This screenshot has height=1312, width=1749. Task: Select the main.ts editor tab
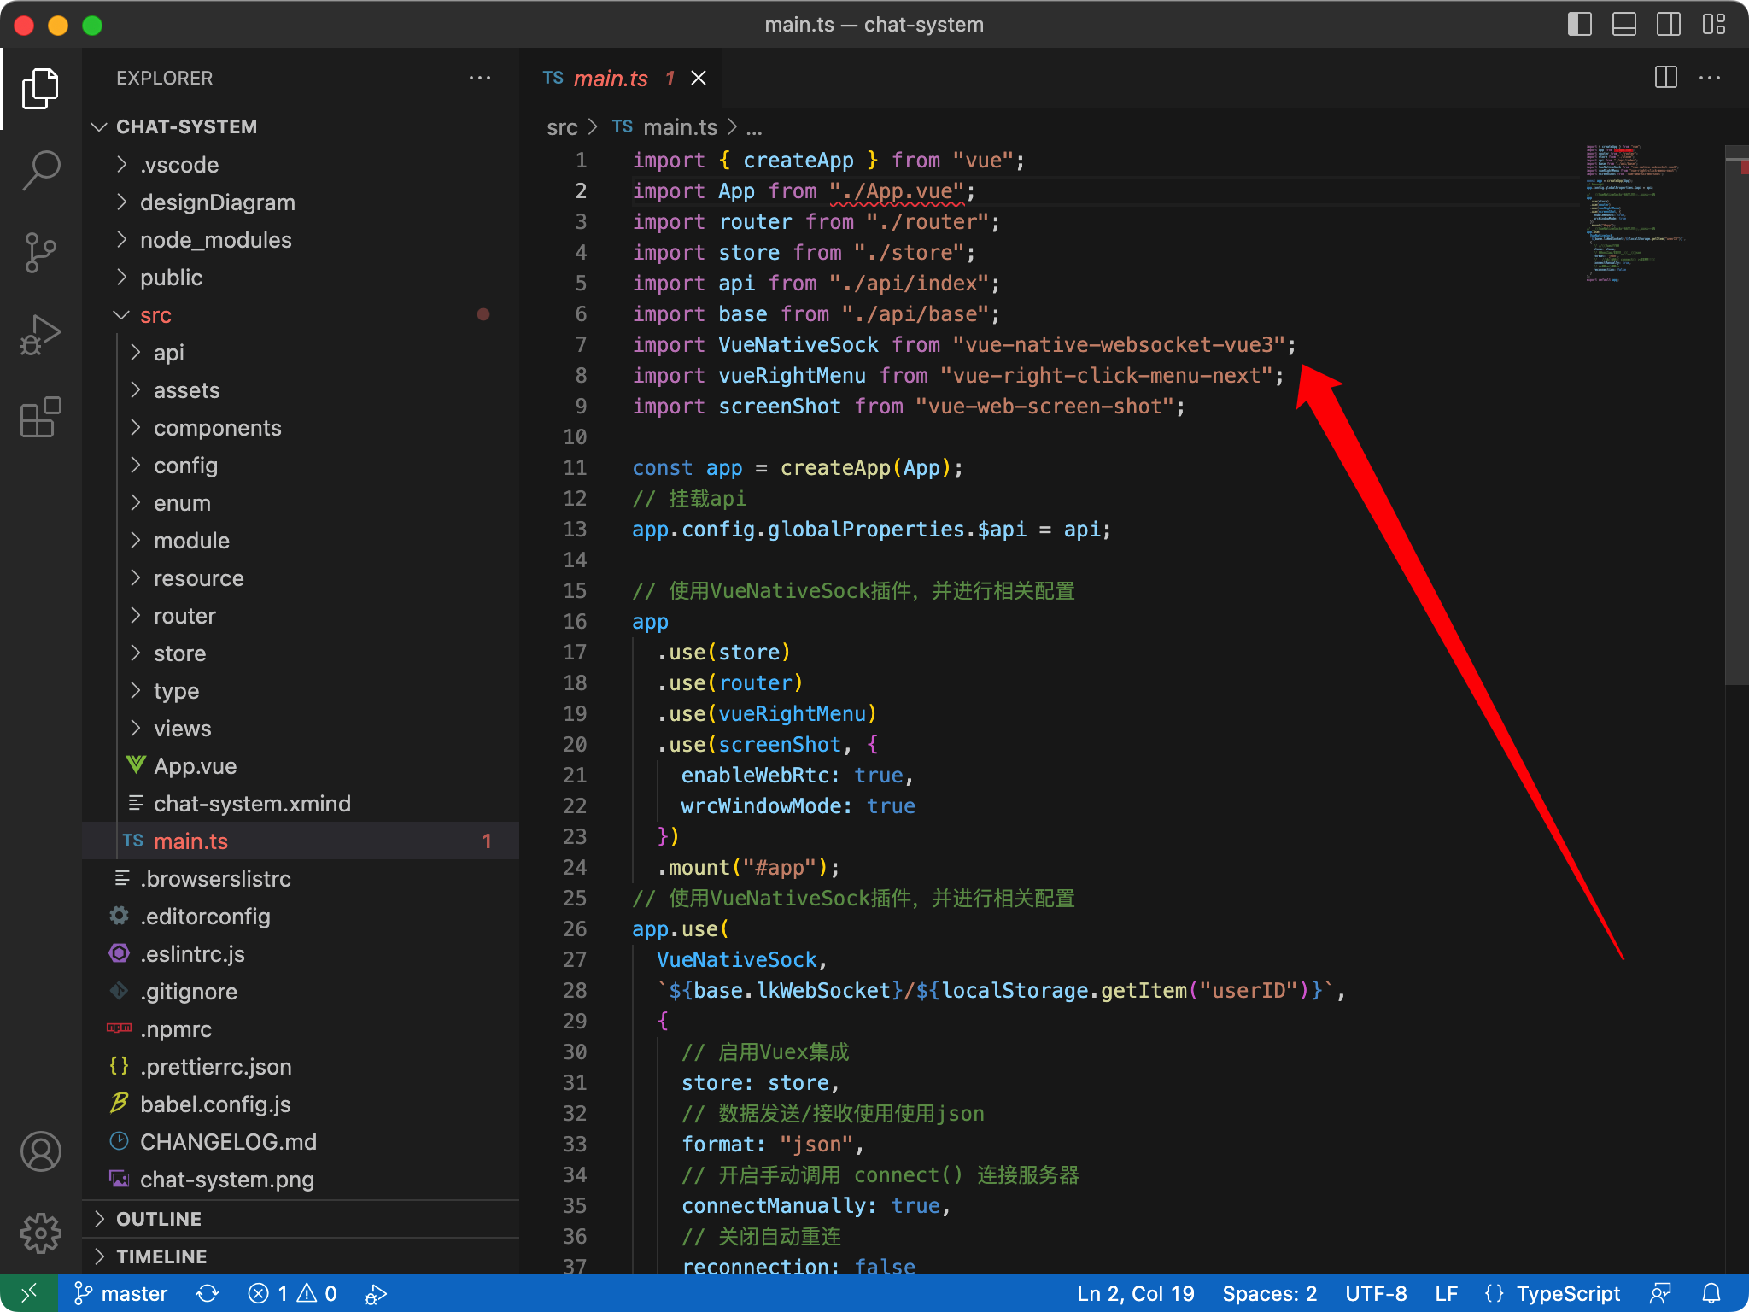(x=610, y=79)
